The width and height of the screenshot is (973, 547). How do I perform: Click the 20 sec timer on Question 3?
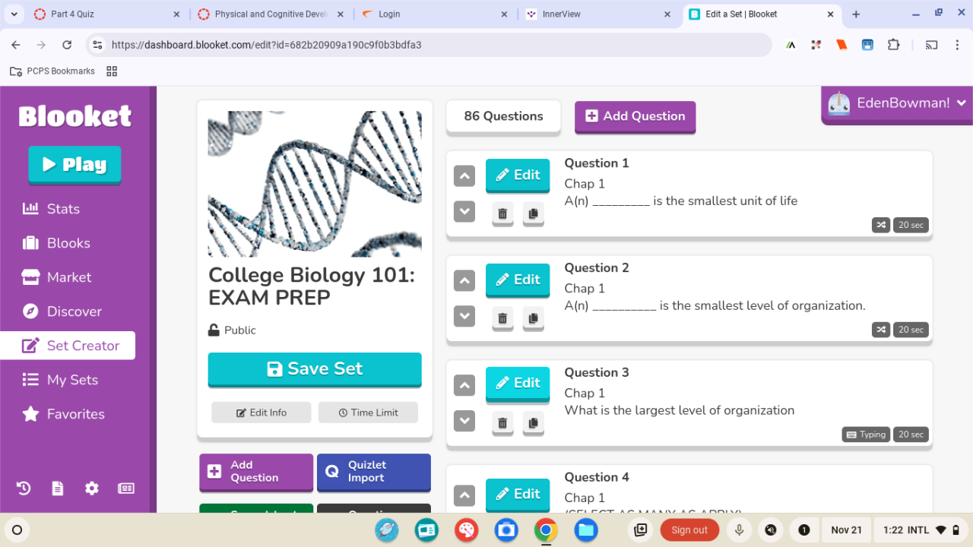click(911, 435)
